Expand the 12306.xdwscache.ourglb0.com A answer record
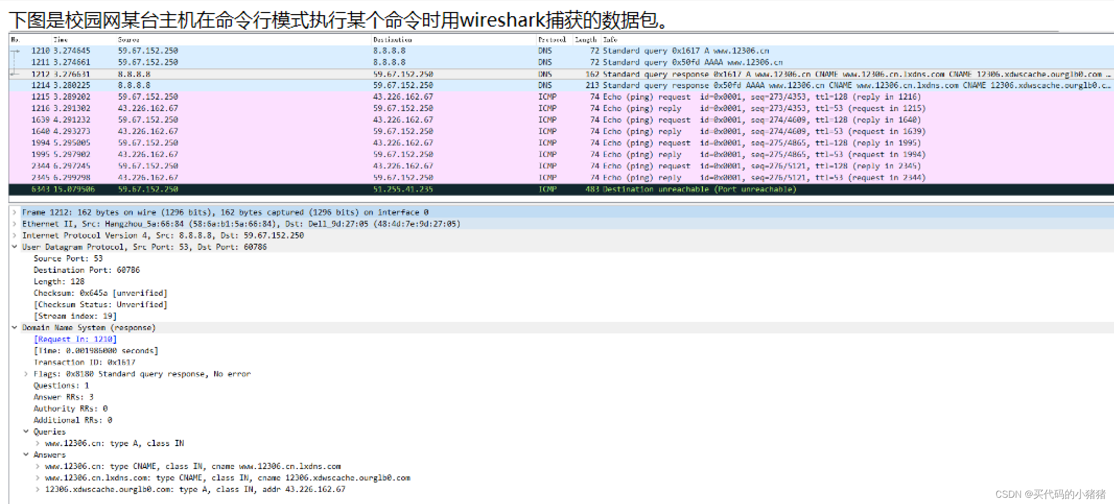Viewport: 1114px width, 504px height. point(37,489)
